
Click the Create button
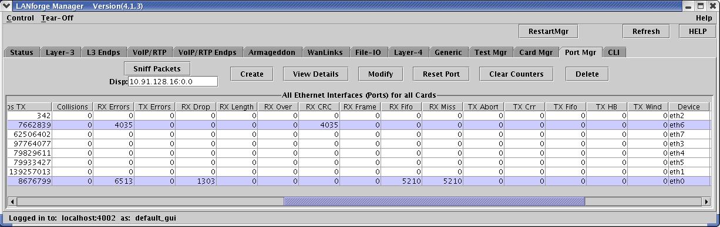click(252, 74)
